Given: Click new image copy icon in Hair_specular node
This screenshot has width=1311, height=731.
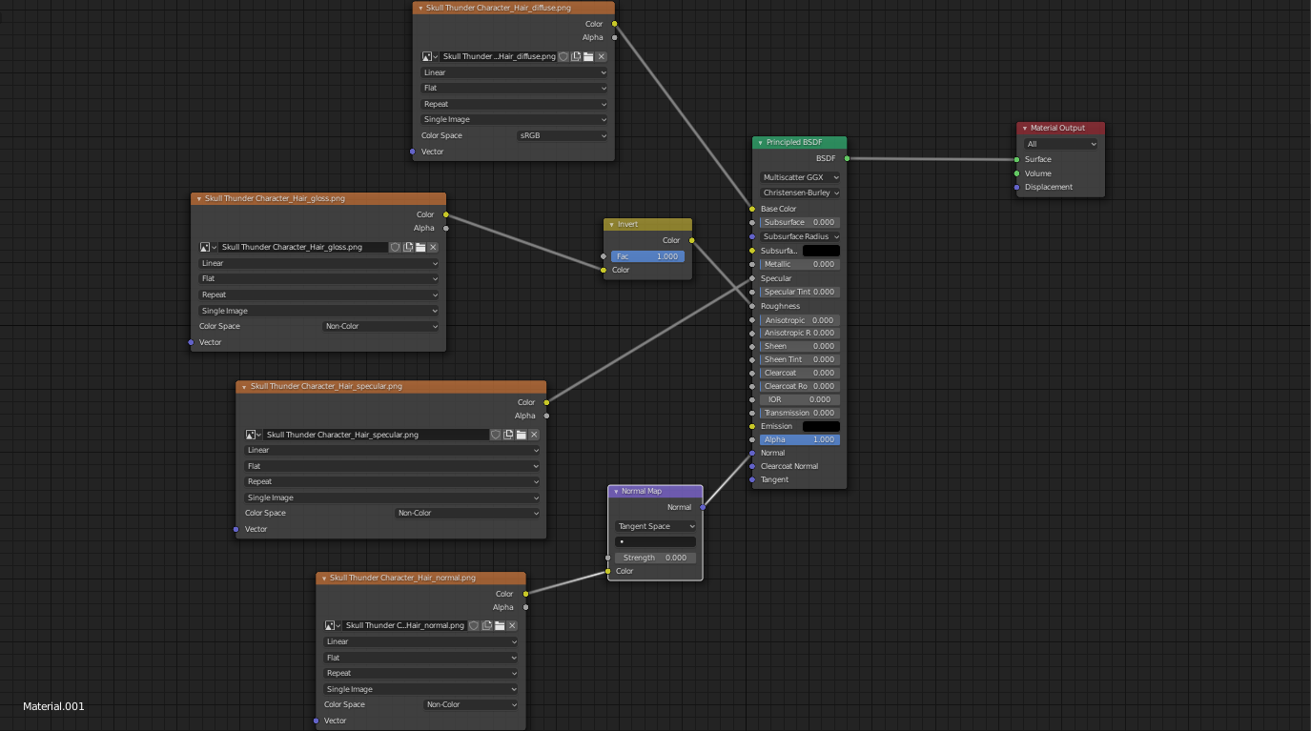Looking at the screenshot, I should pyautogui.click(x=508, y=435).
